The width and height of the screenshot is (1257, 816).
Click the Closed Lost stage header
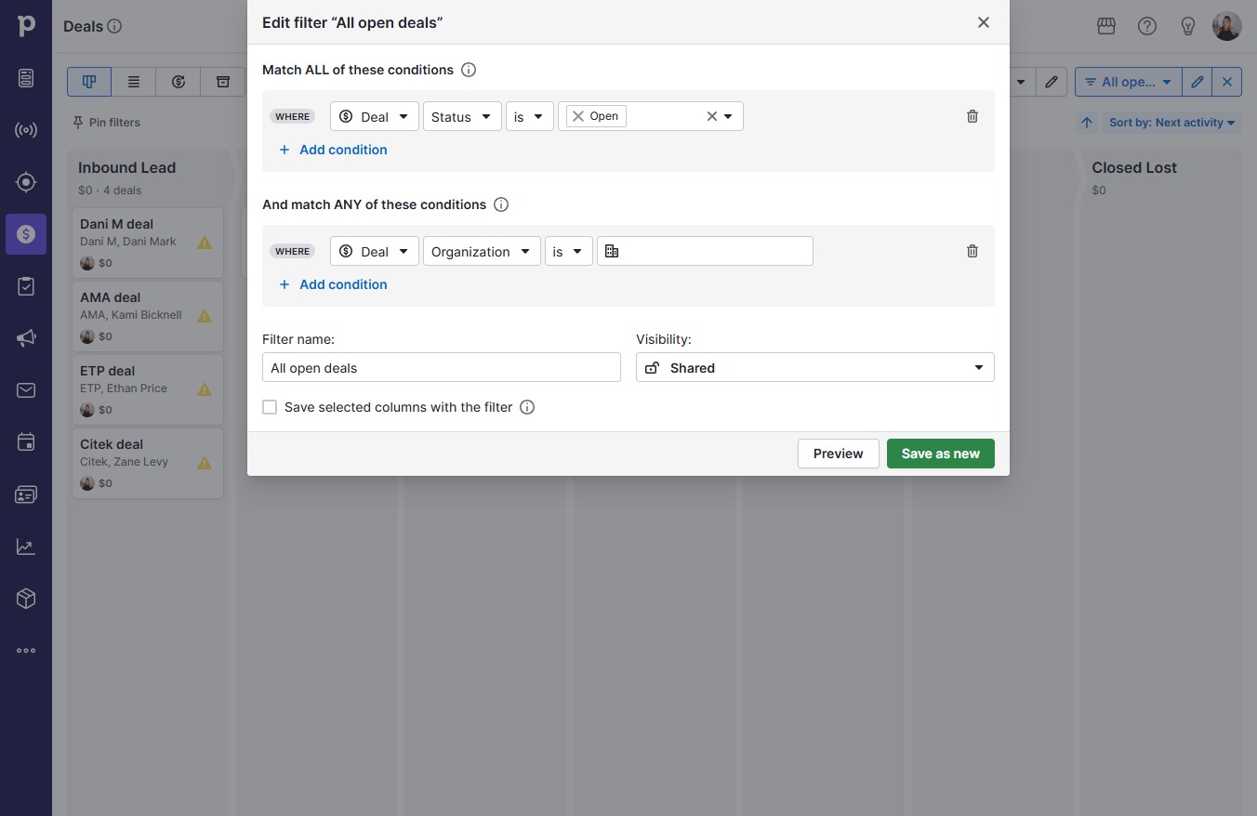coord(1134,168)
